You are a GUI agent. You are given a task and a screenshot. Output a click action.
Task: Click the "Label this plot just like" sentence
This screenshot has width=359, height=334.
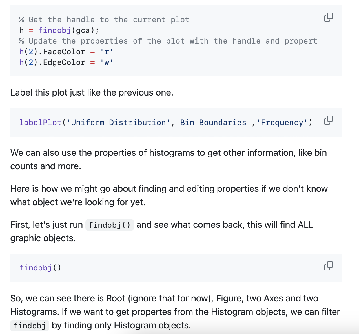(92, 92)
